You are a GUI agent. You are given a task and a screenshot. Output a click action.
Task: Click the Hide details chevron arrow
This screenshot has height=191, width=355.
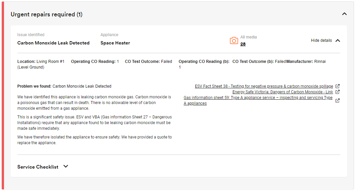[x=338, y=40]
